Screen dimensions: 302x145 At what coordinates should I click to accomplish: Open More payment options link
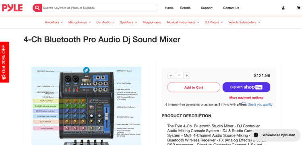click(246, 98)
